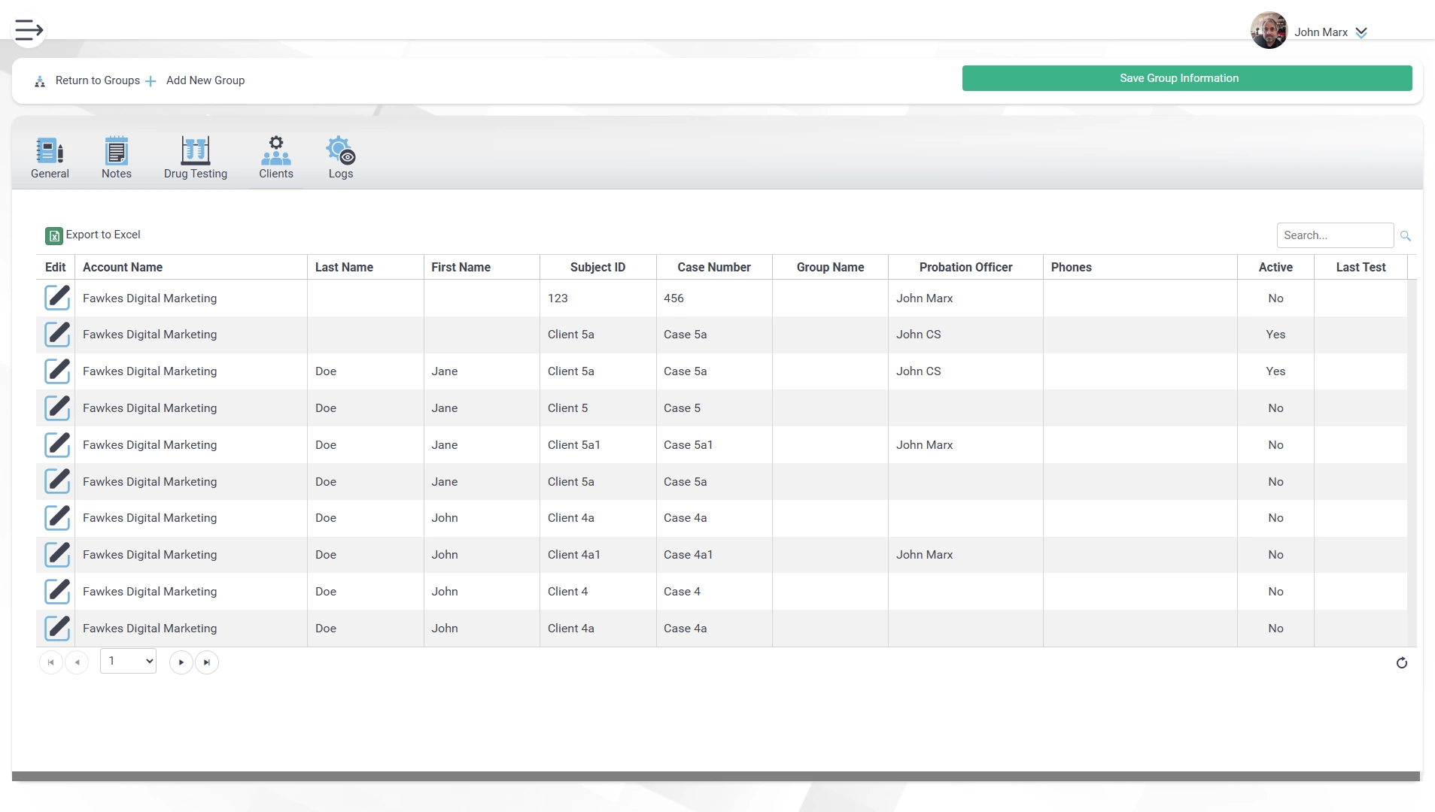Edit the Client 5a row with blank names
Image resolution: width=1435 pixels, height=812 pixels.
pyautogui.click(x=57, y=335)
